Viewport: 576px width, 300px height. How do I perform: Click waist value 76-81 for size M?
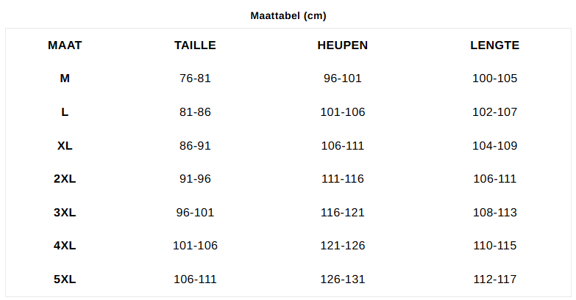coord(195,78)
